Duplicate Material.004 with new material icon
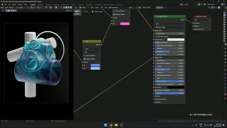 159,7
